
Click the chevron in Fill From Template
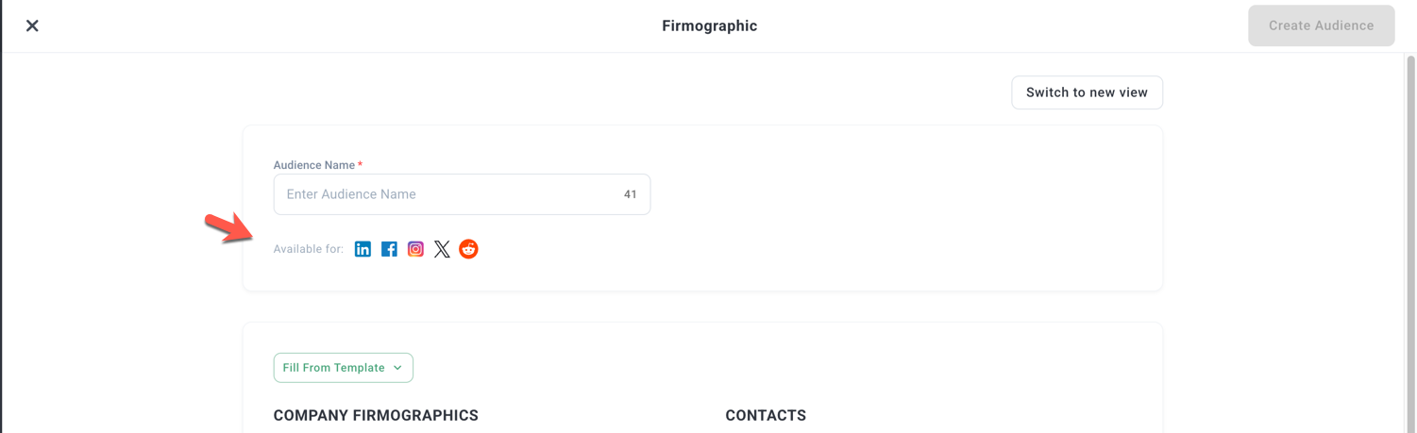397,368
